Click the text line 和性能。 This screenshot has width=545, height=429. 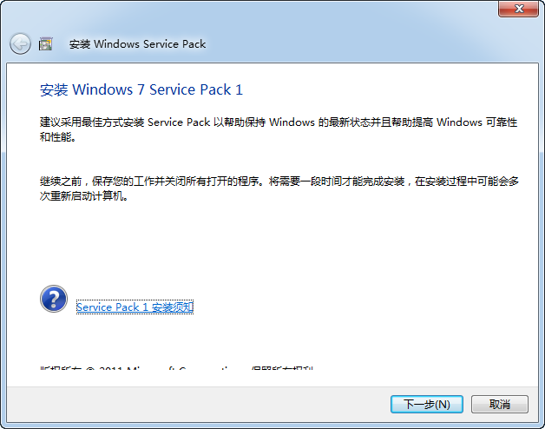57,137
